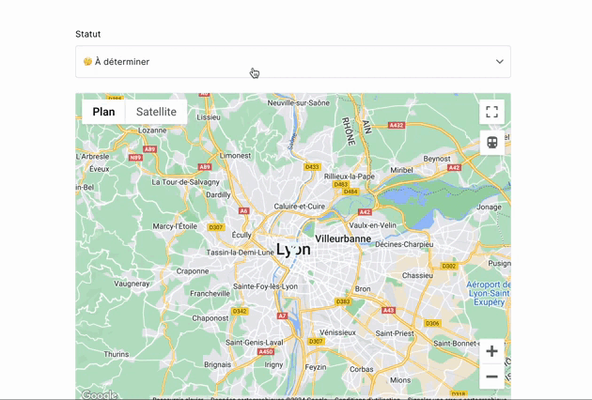
Task: Click the transit layer train icon
Action: pos(491,143)
